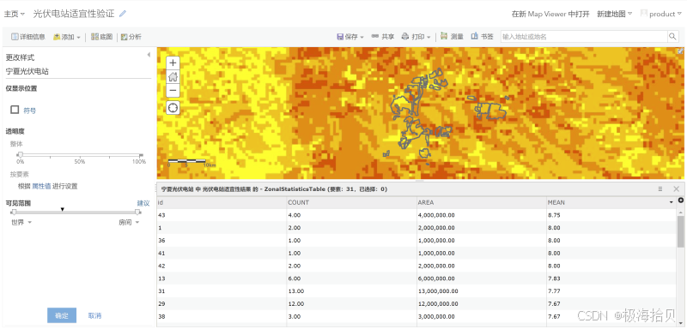The height and width of the screenshot is (329, 687).
Task: Click the 共享 share button
Action: pos(383,37)
